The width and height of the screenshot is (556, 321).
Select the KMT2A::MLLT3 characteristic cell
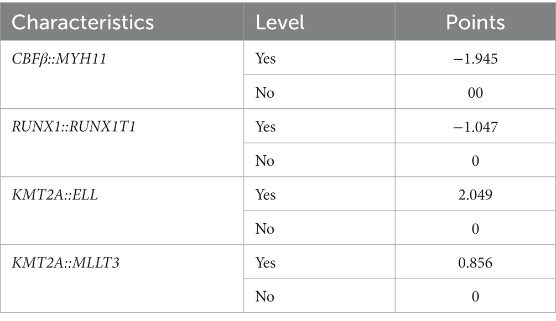pyautogui.click(x=122, y=279)
